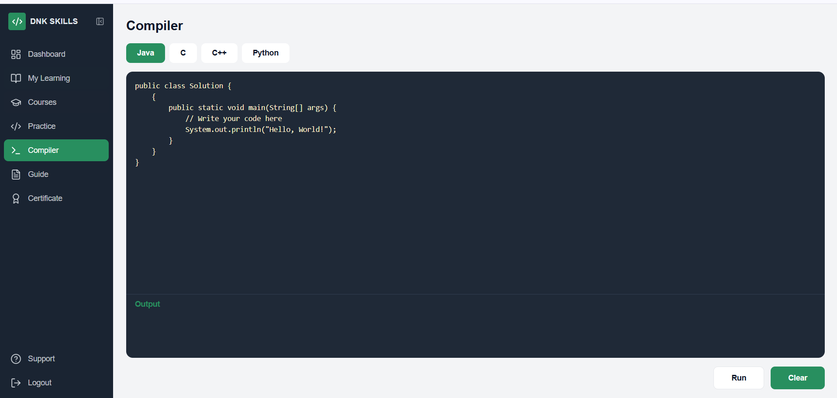The width and height of the screenshot is (837, 398).
Task: Open Support via the question mark icon
Action: (x=16, y=359)
